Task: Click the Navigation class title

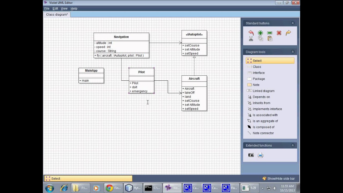Action: [x=121, y=37]
